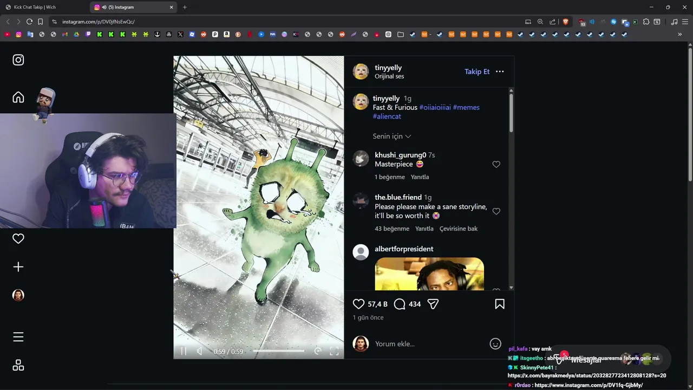Open the browser Extensions puzzle icon
Image resolution: width=693 pixels, height=390 pixels.
646,22
